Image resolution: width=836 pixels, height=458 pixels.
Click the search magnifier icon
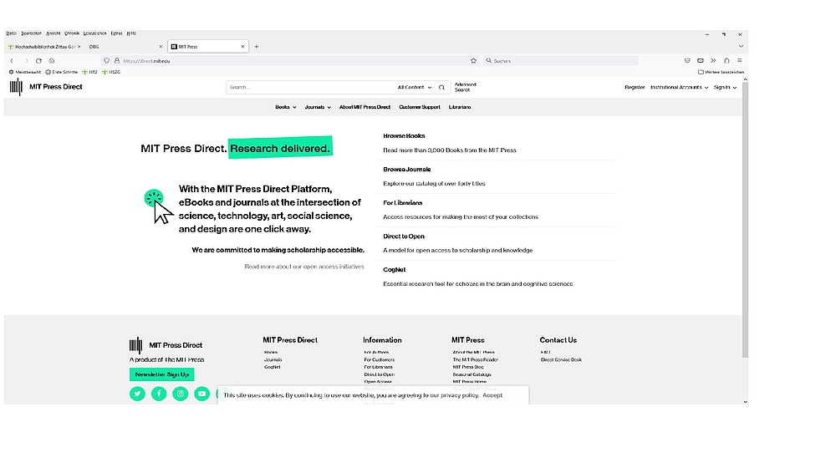[x=441, y=87]
